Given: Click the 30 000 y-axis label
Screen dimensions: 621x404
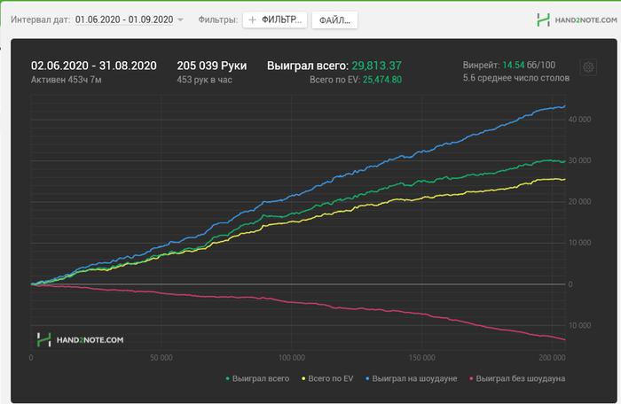Looking at the screenshot, I should (579, 160).
